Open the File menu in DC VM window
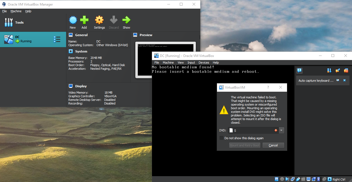Viewport: 352px width, 182px height. tap(157, 63)
